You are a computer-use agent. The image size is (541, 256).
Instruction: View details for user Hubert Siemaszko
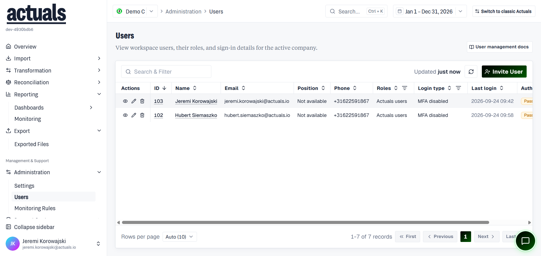coord(125,115)
